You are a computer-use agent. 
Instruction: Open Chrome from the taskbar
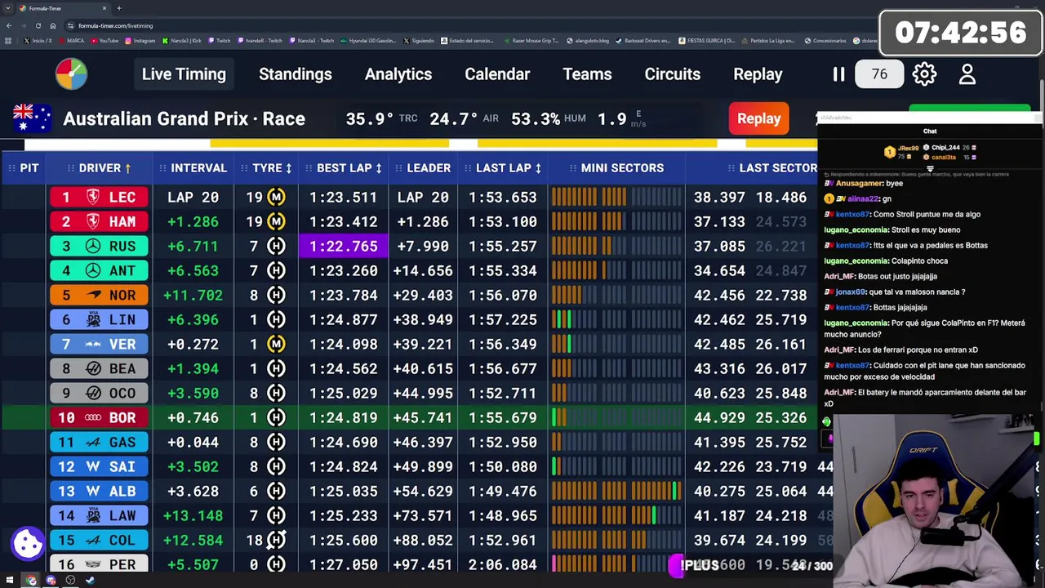tap(31, 581)
